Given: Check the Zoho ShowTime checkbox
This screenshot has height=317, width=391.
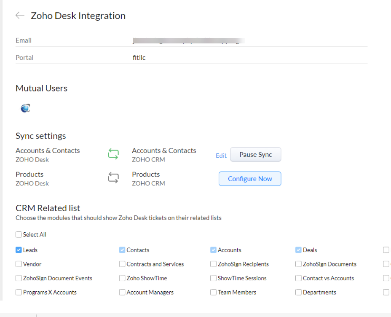Looking at the screenshot, I should (122, 278).
